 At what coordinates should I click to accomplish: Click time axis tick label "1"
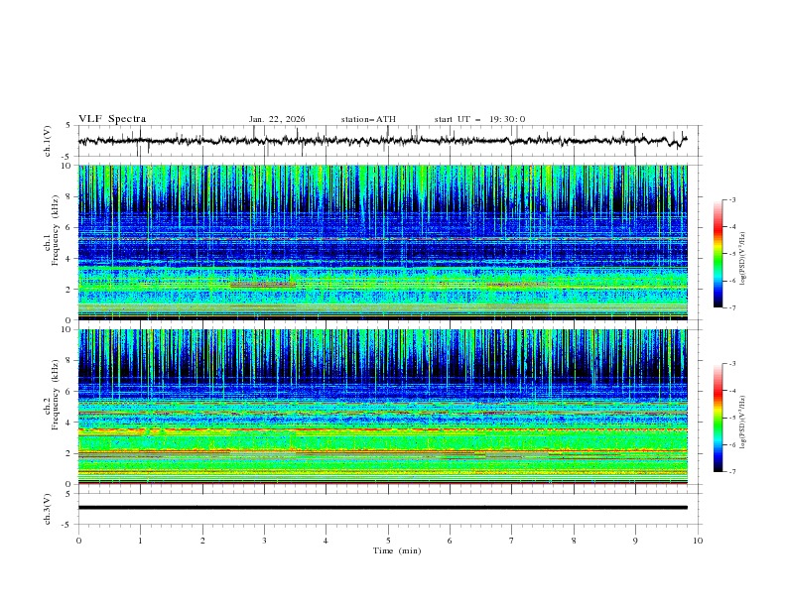(140, 541)
